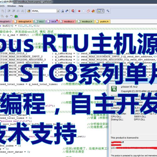Switch to the modbus.h tab
The image size is (157, 157).
pyautogui.click(x=85, y=22)
